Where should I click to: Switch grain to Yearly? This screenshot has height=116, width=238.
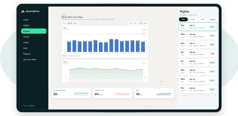point(64,23)
